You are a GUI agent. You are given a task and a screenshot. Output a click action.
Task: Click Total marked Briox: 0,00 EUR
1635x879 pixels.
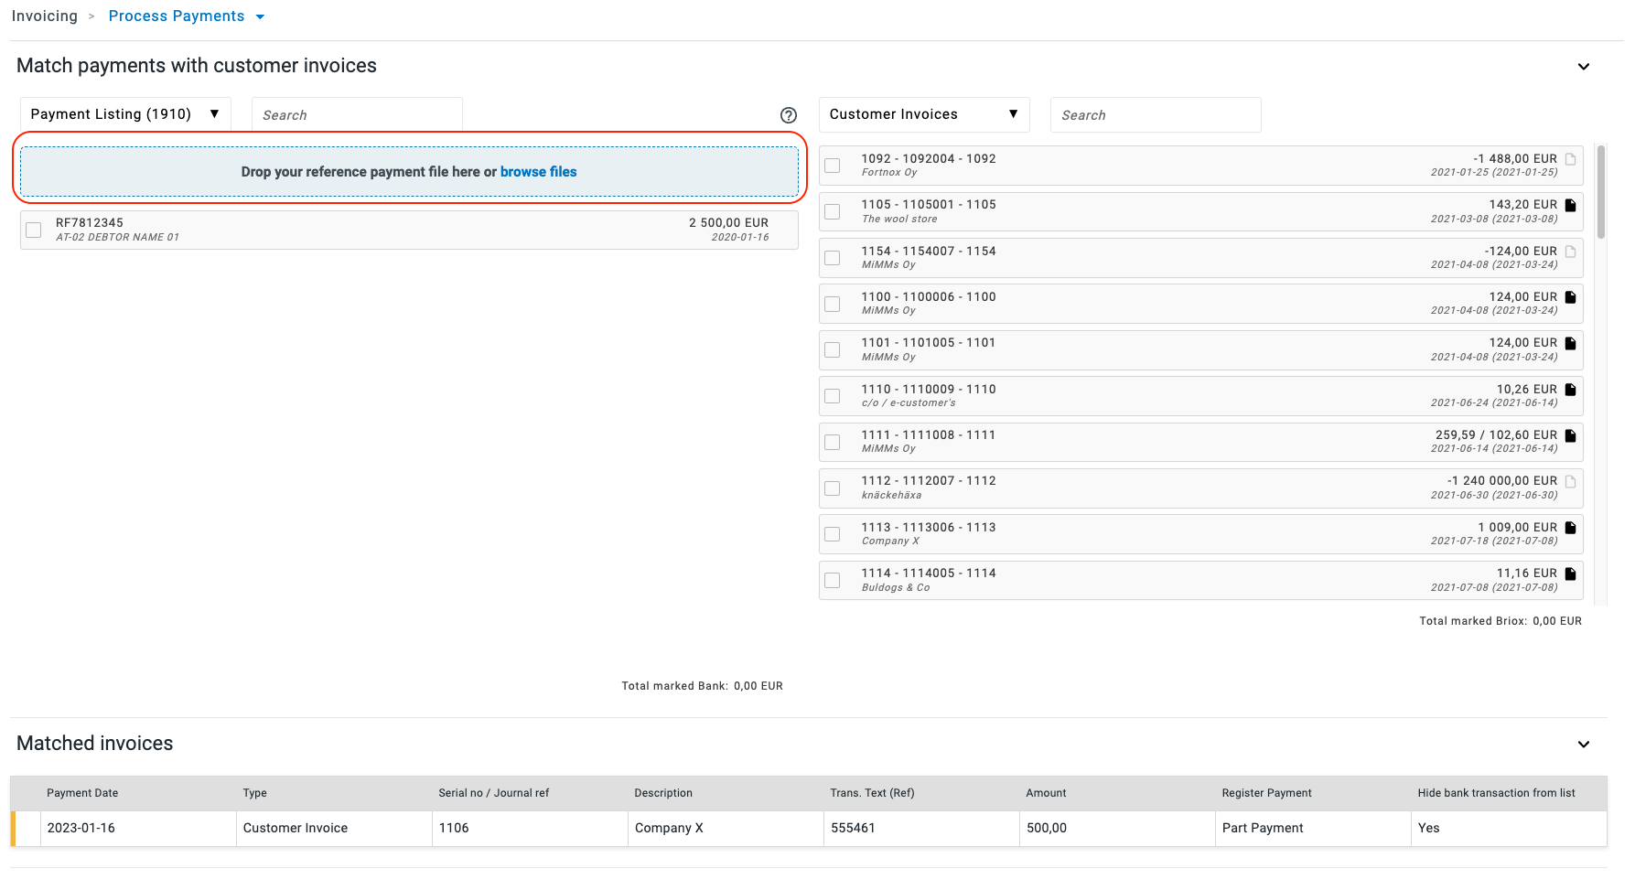1501,621
